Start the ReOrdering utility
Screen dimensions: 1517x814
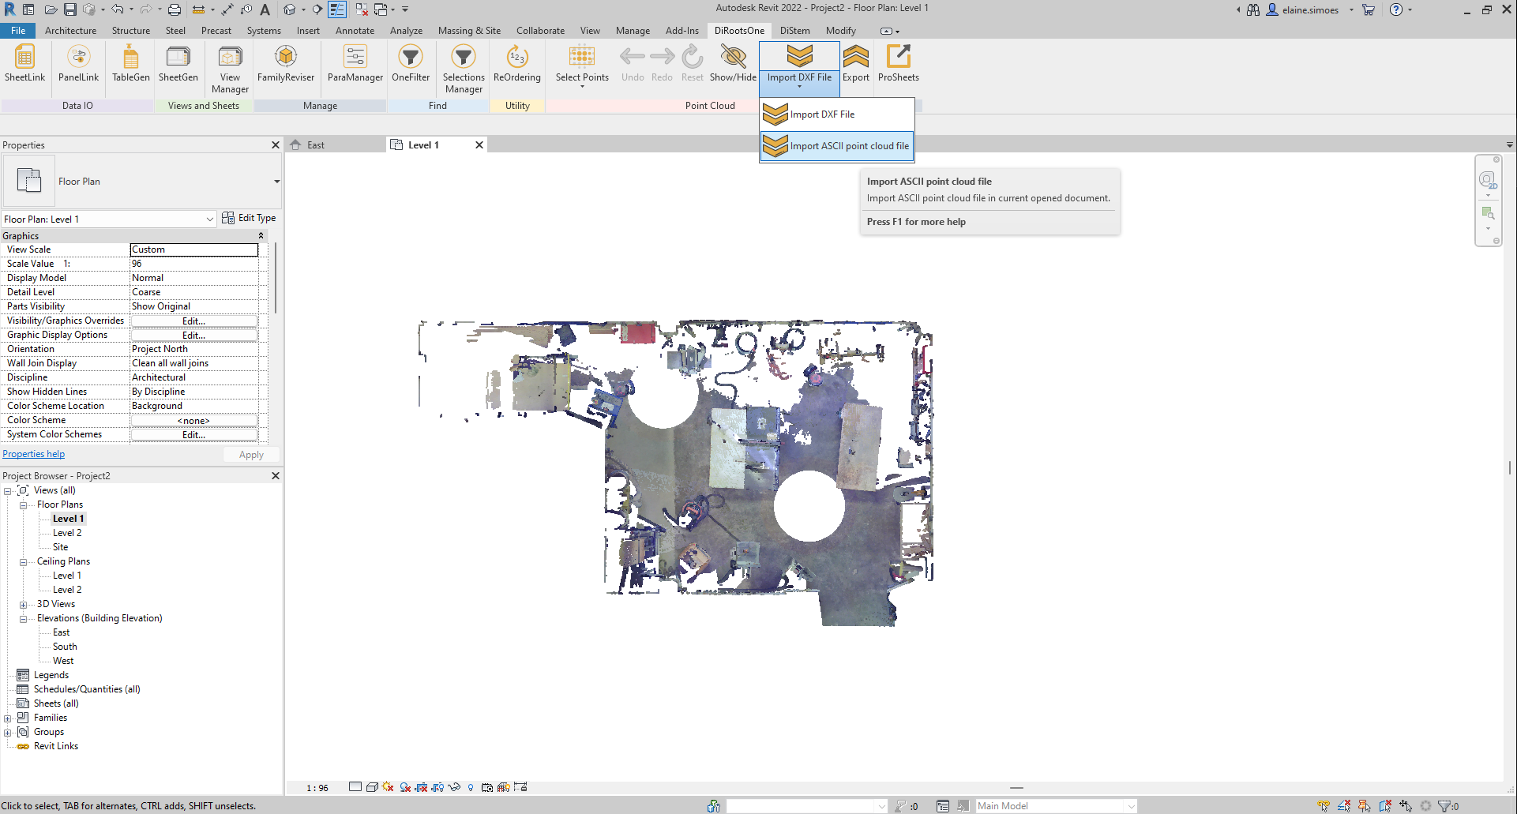[x=516, y=63]
